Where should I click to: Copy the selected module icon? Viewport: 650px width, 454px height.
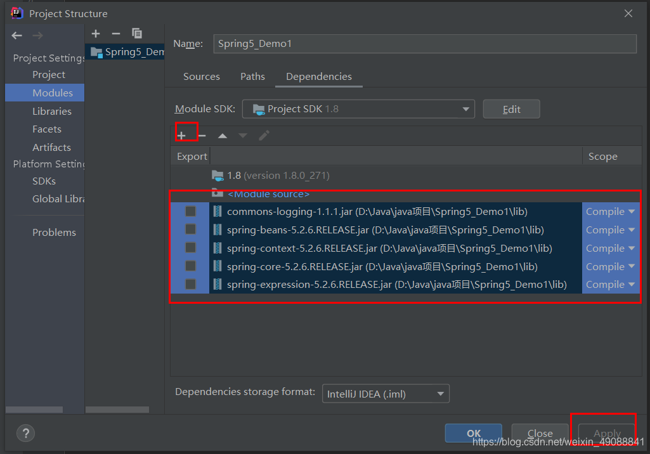137,33
